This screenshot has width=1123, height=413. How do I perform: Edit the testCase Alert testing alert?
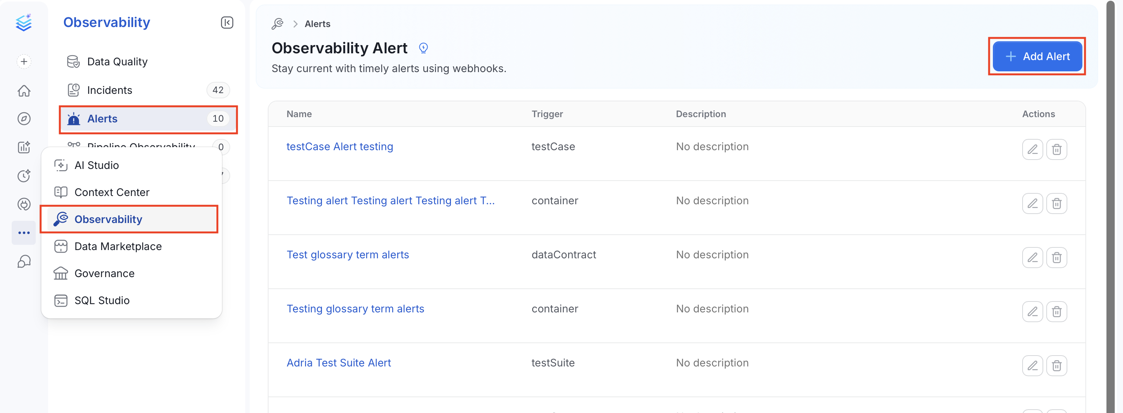click(x=1032, y=149)
